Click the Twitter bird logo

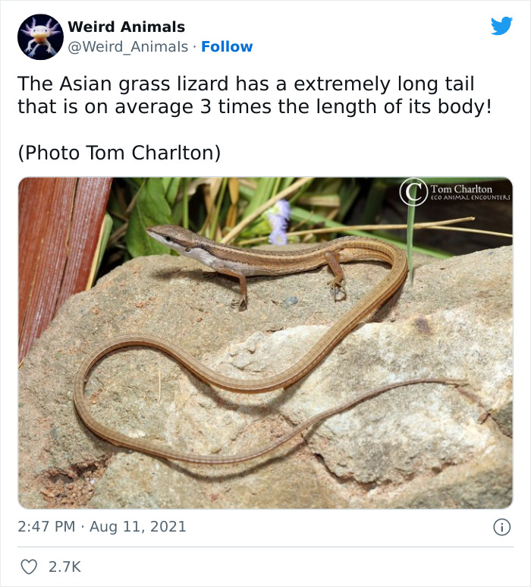tap(501, 27)
